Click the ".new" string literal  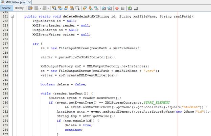pyautogui.click(x=149, y=71)
